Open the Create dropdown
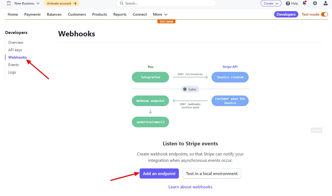The image size is (332, 196). point(271,3)
